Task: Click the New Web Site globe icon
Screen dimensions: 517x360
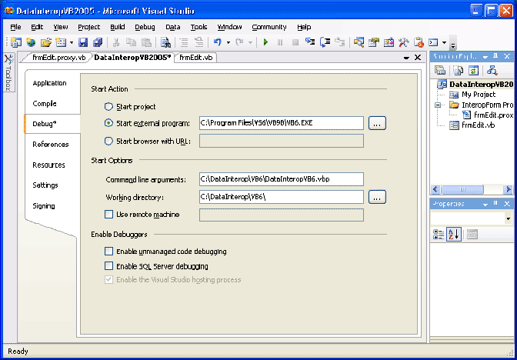Action: (x=31, y=42)
